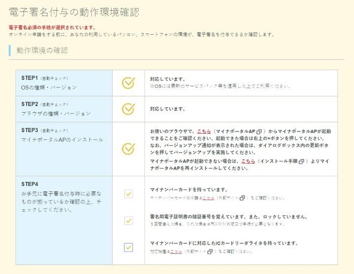Image resolution: width=354 pixels, height=274 pixels.
Task: Click the STEP3 マイナポータルAPのインストール cell
Action: [x=64, y=149]
